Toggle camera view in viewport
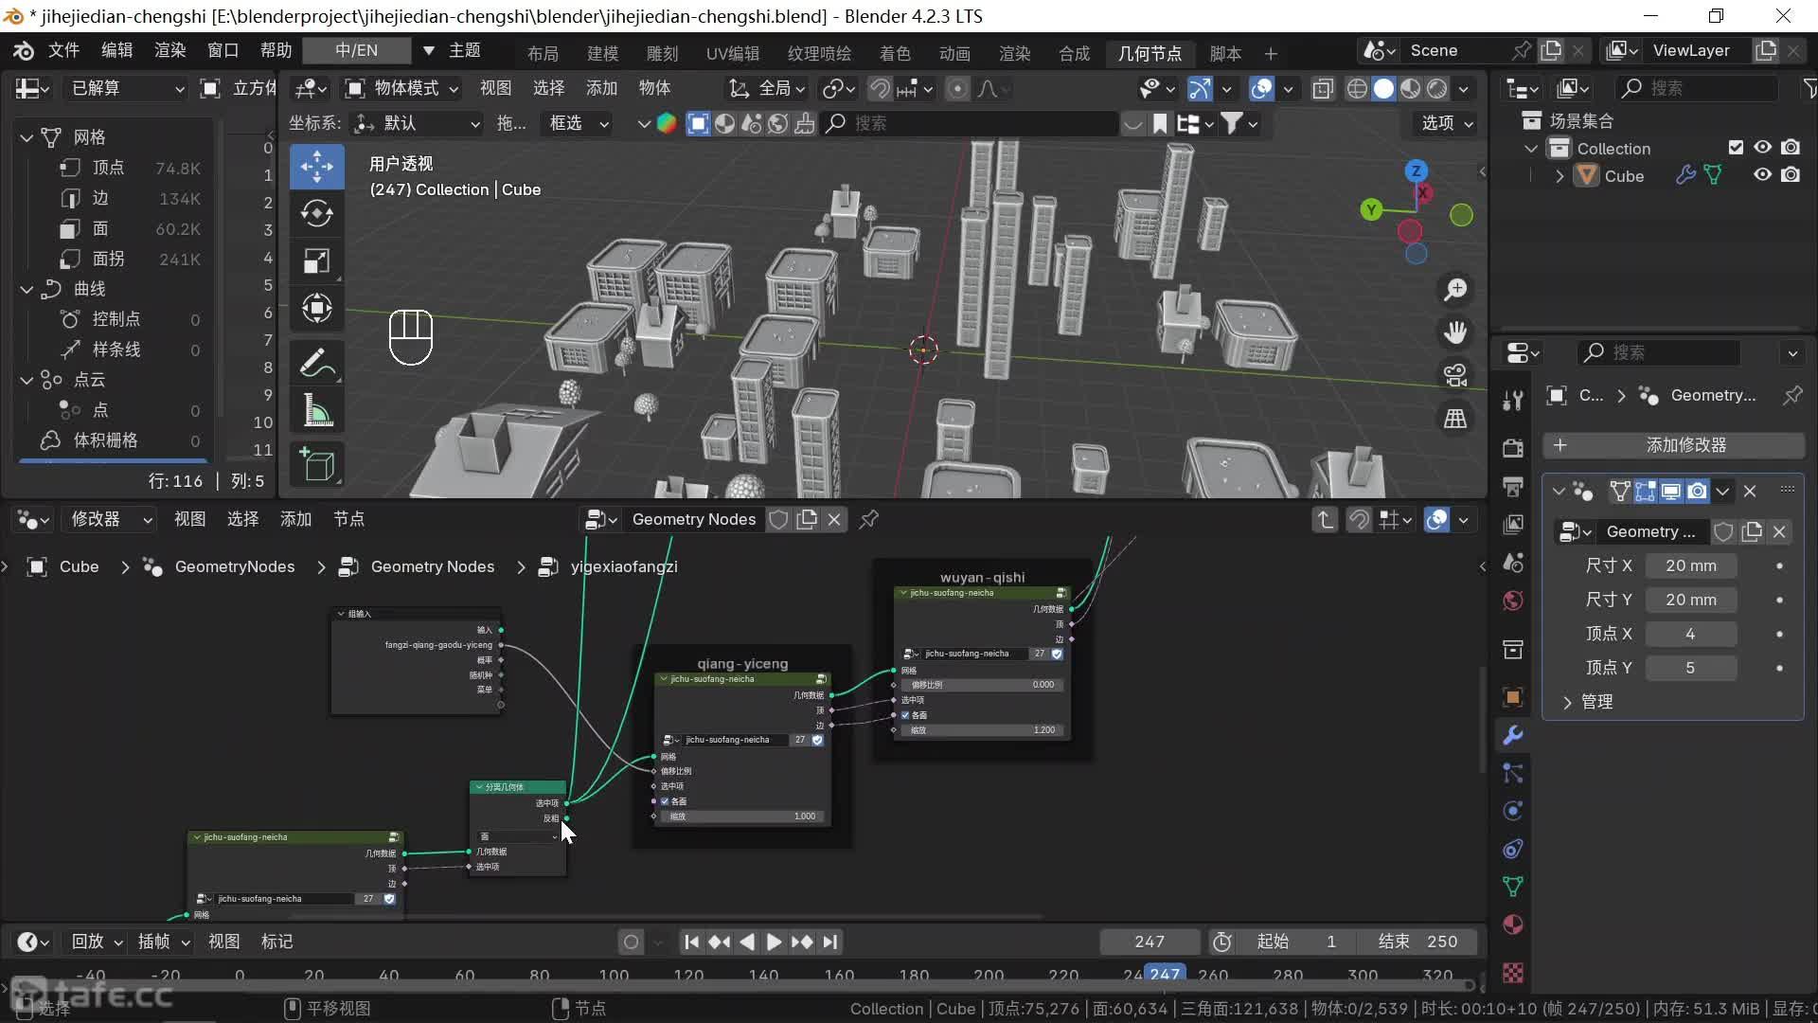The width and height of the screenshot is (1818, 1023). (1455, 374)
